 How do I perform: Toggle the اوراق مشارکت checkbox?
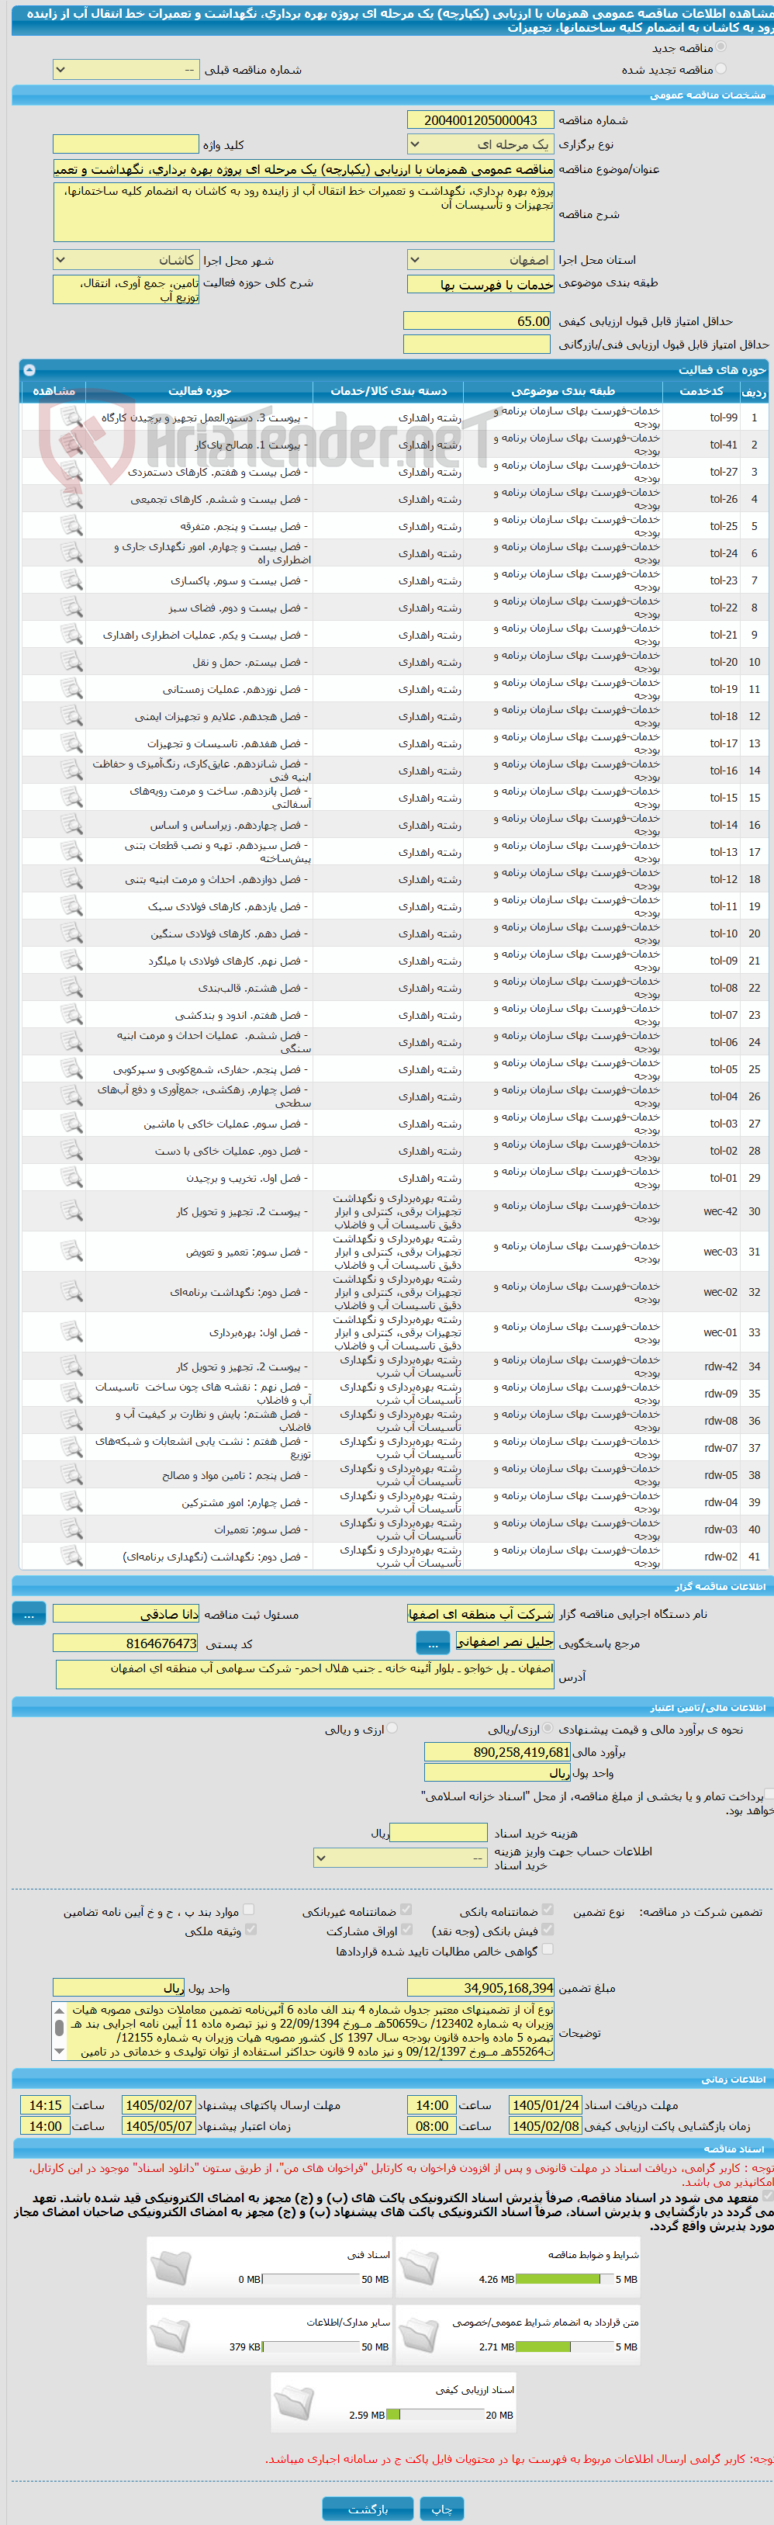(406, 1929)
